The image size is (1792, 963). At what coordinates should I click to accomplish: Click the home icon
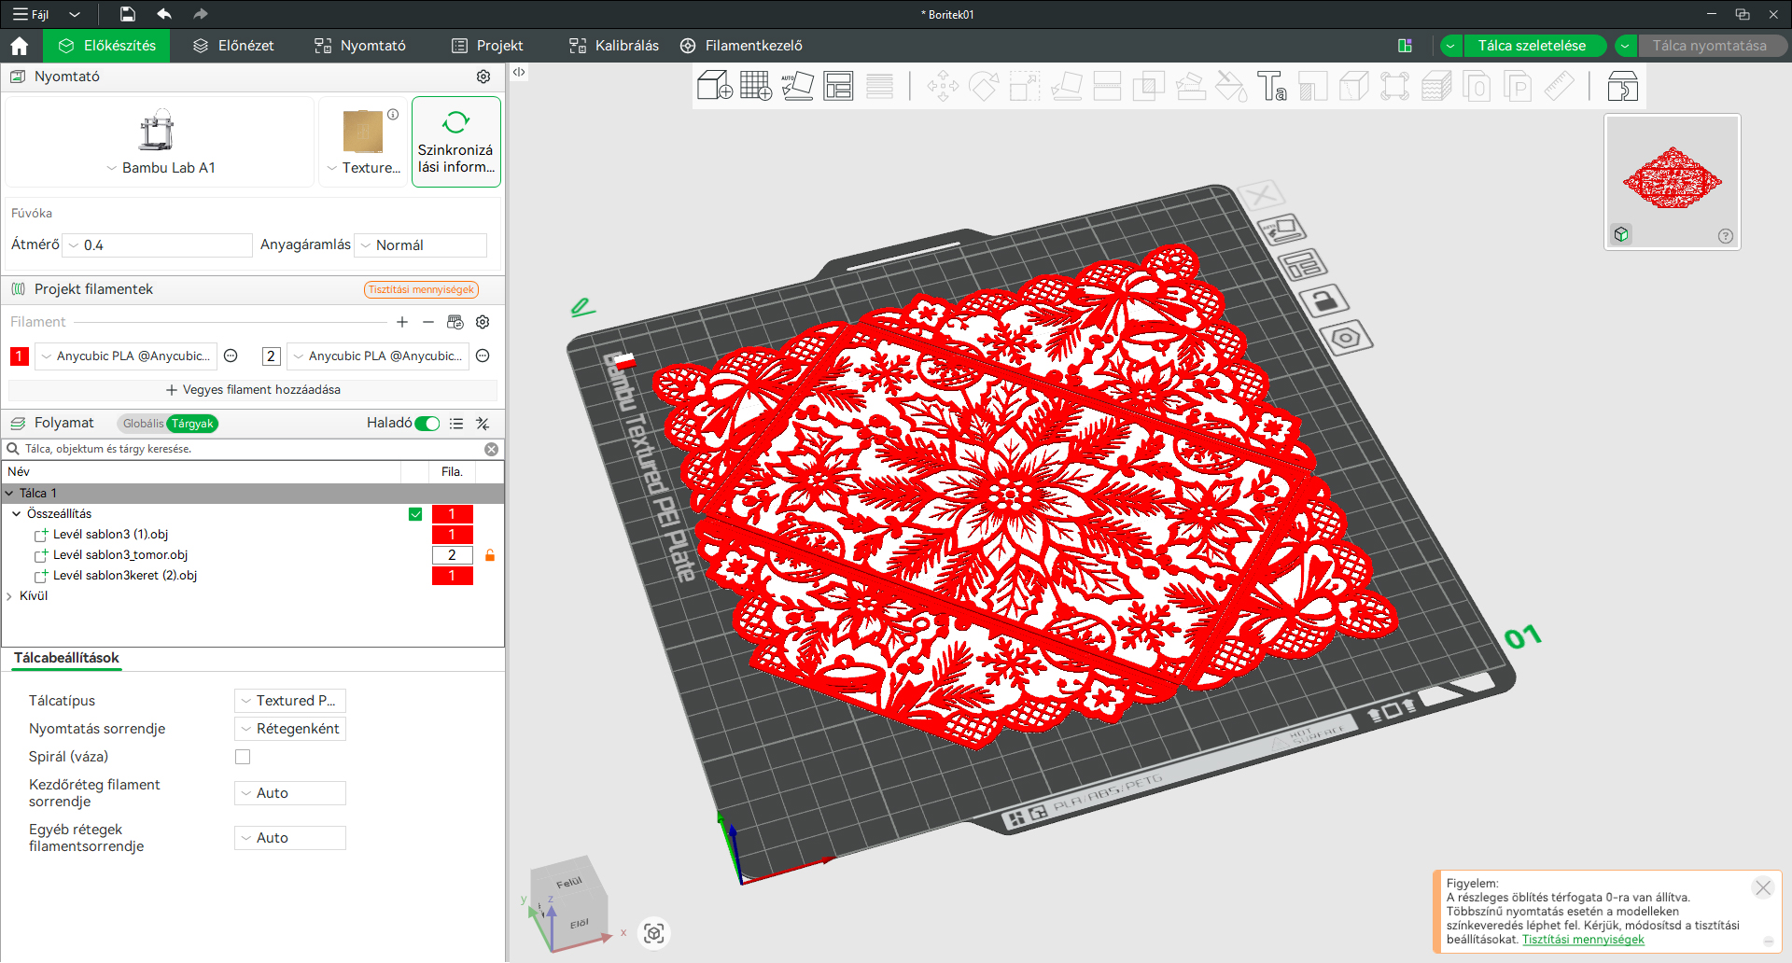coord(20,46)
